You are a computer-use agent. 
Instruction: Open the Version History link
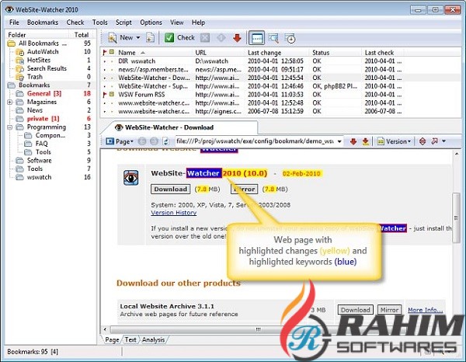click(x=173, y=213)
